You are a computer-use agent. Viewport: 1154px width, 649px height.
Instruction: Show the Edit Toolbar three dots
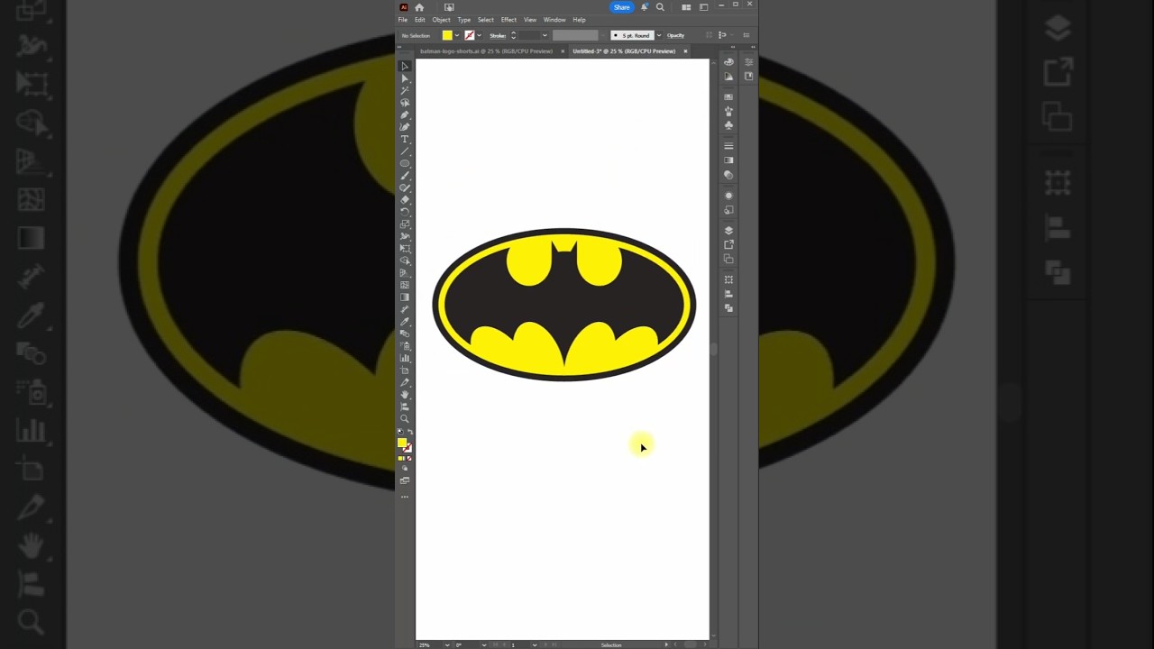(x=405, y=497)
